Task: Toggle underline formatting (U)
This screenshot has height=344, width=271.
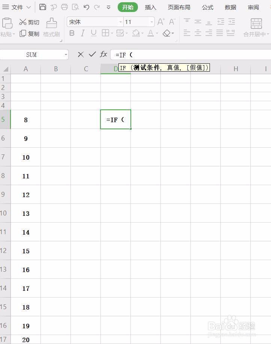Action: (x=94, y=33)
